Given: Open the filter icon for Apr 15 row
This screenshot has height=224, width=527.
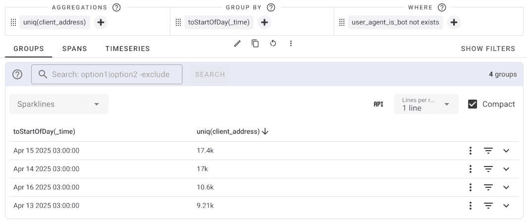Looking at the screenshot, I should coord(488,151).
